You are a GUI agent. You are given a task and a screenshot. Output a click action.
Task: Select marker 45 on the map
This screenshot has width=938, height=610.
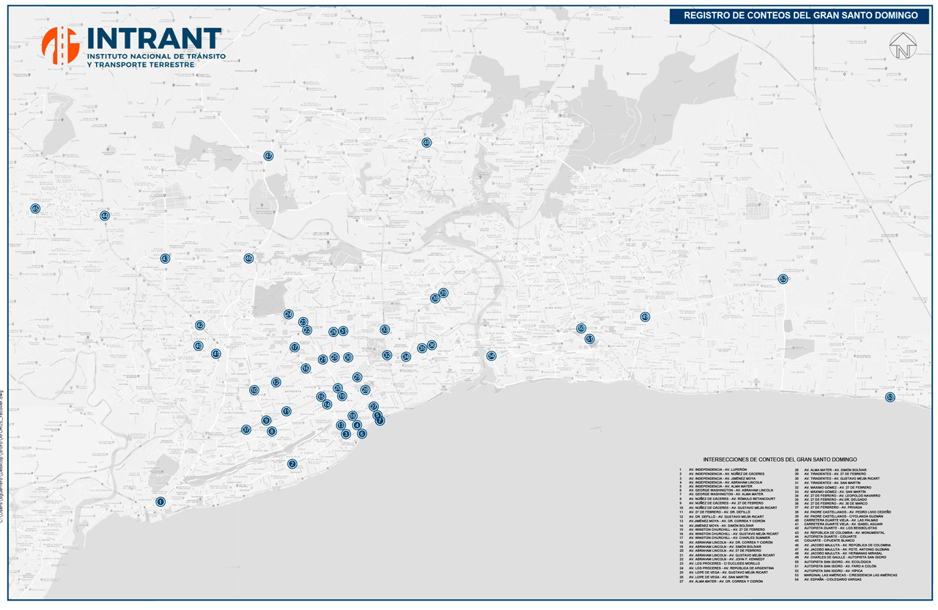pyautogui.click(x=35, y=209)
